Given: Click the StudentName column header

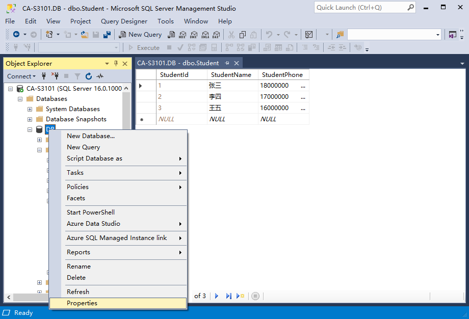Looking at the screenshot, I should [231, 75].
